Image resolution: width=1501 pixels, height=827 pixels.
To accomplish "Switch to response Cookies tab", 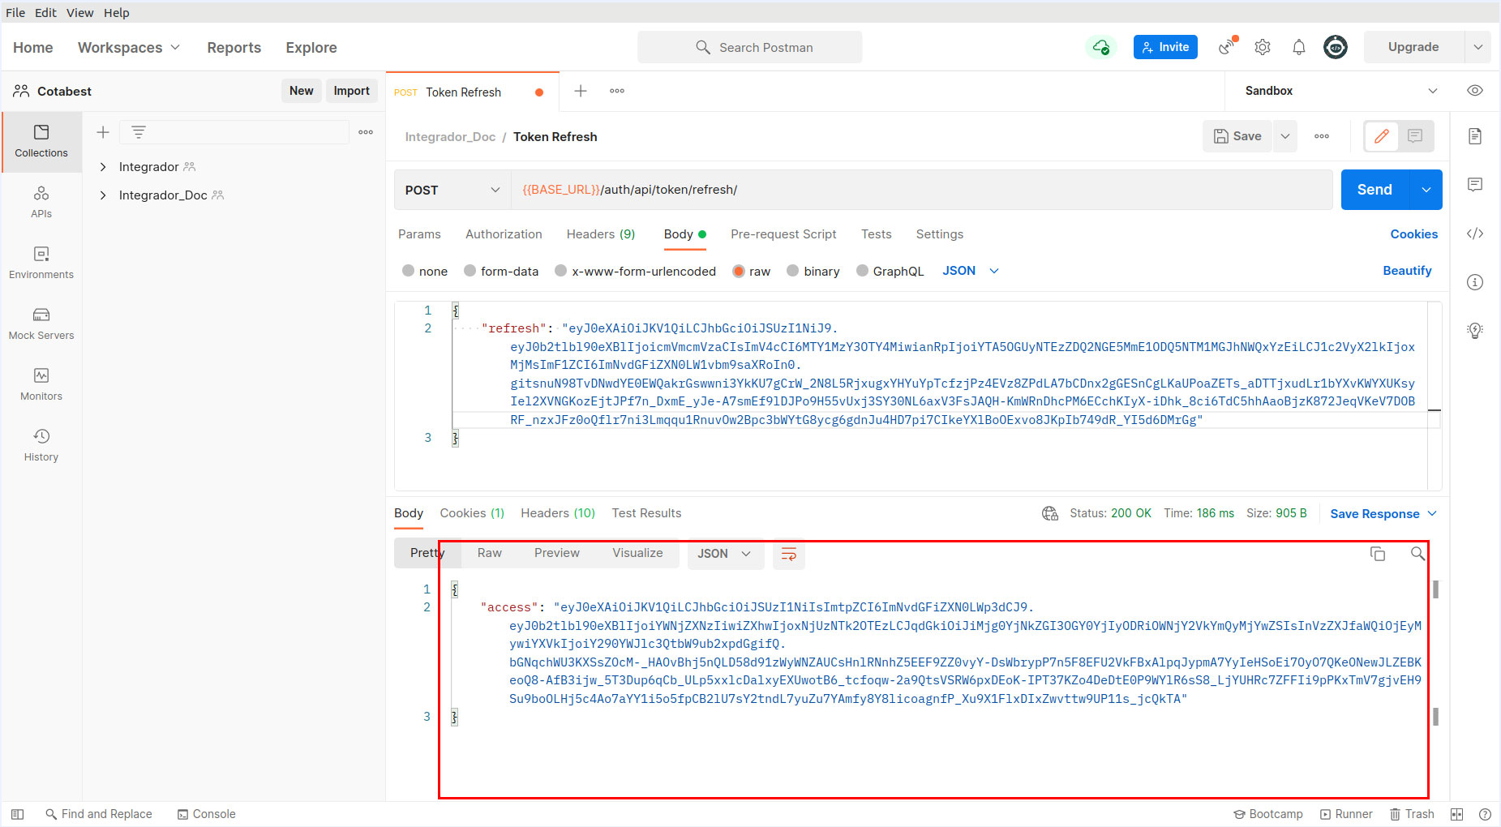I will click(472, 513).
